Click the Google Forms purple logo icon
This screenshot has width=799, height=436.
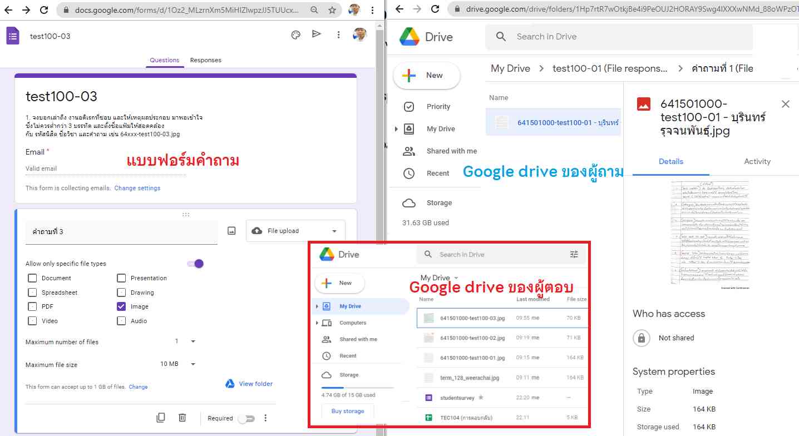pyautogui.click(x=13, y=36)
